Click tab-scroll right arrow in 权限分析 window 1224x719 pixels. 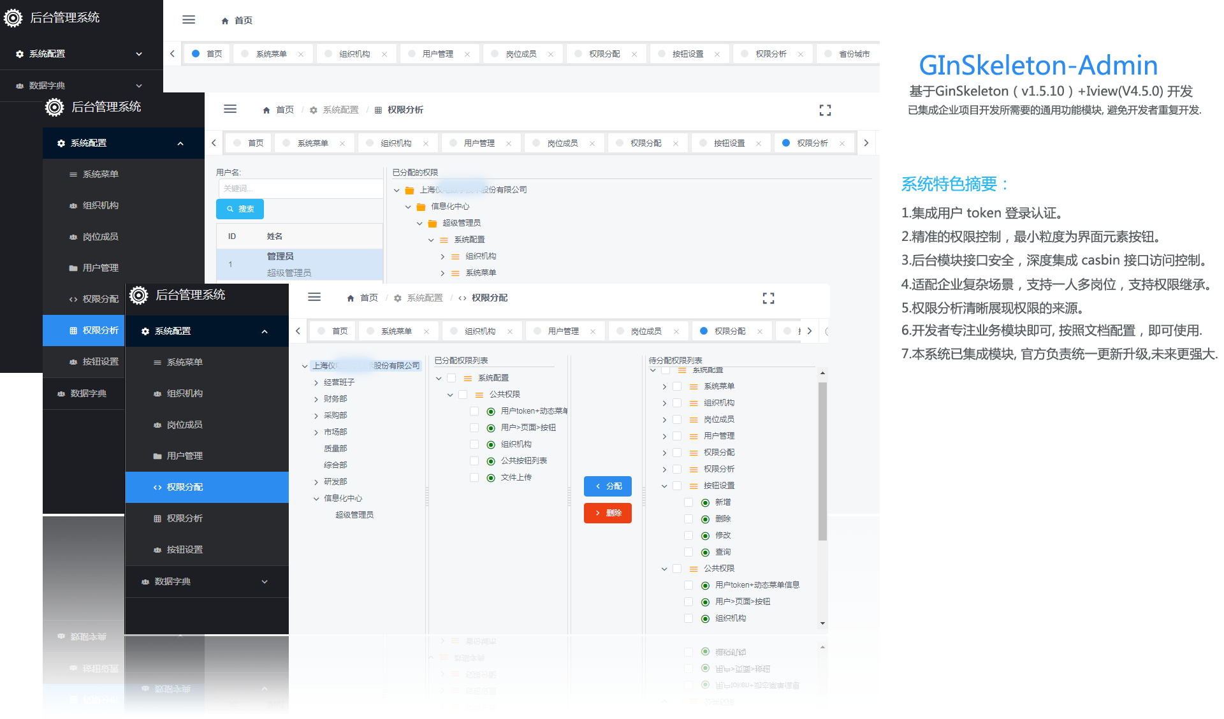(x=866, y=143)
